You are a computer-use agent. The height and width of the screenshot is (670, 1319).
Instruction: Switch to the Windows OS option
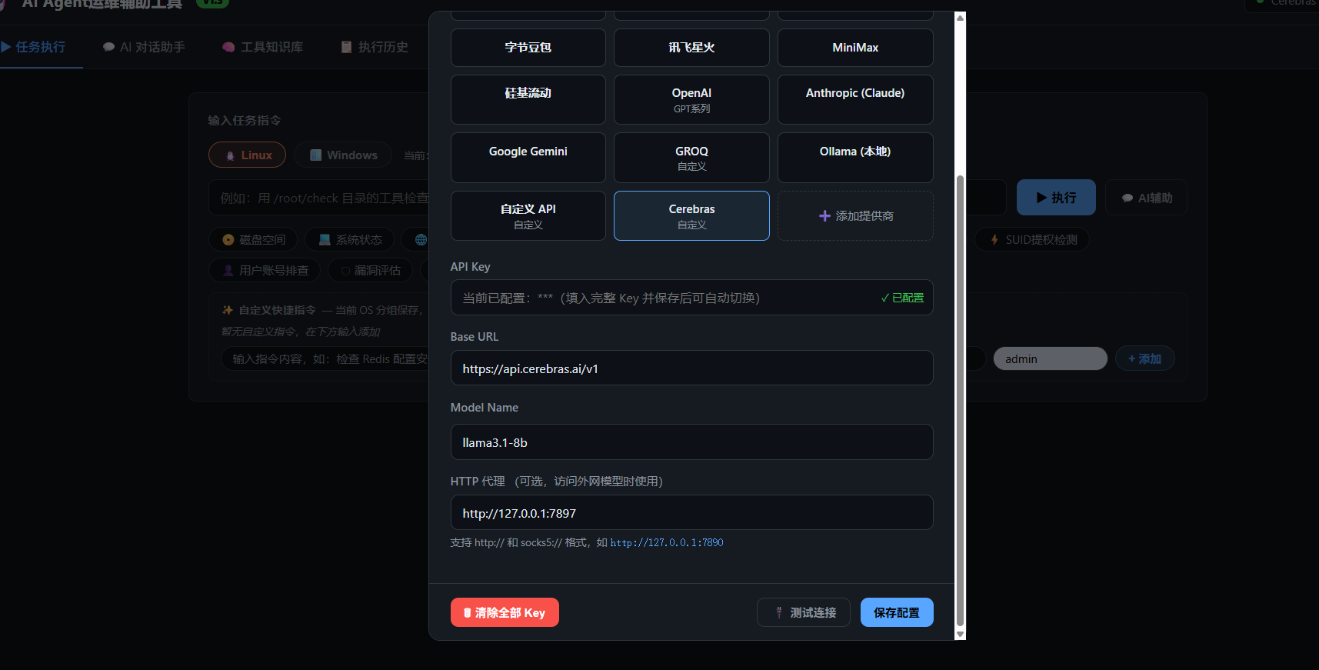[x=343, y=155]
